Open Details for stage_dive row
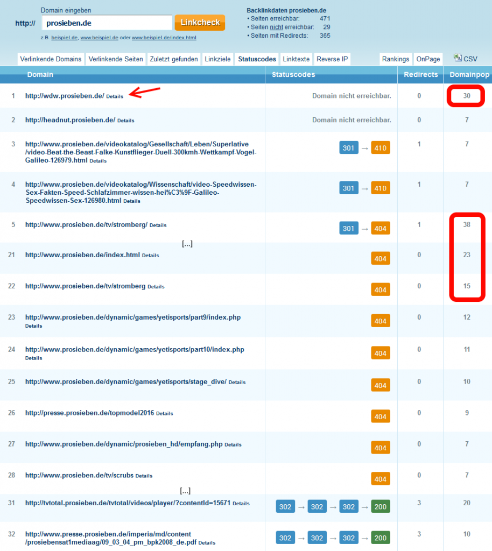The height and width of the screenshot is (551, 492). pyautogui.click(x=237, y=383)
